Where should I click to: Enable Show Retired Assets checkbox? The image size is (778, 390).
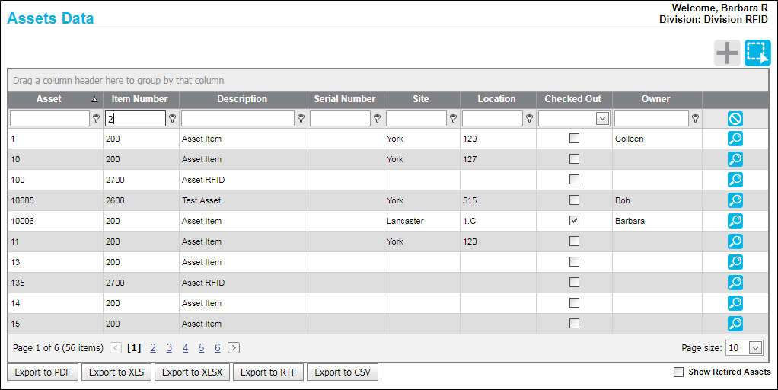click(678, 372)
